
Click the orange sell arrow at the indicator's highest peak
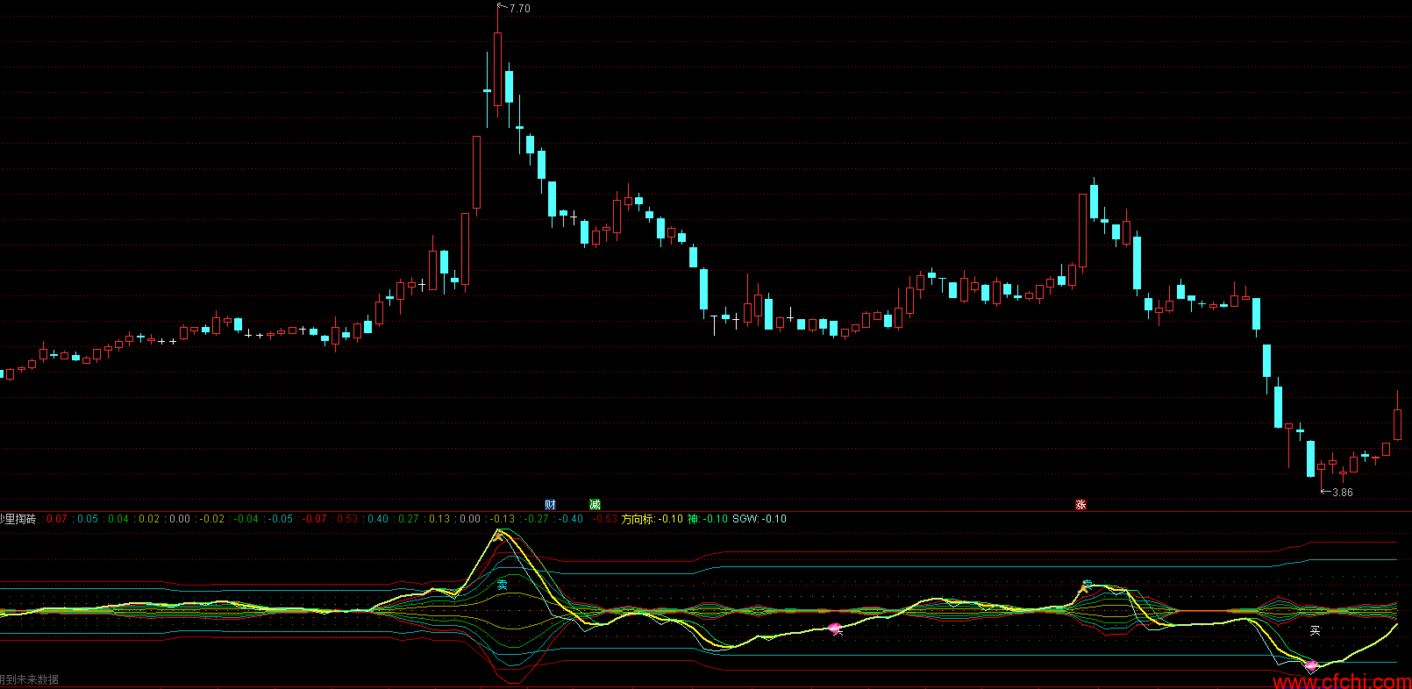point(498,534)
